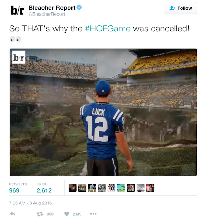The height and width of the screenshot is (221, 201).
Task: Click the last liker avatar with two people
Action: (x=150, y=188)
